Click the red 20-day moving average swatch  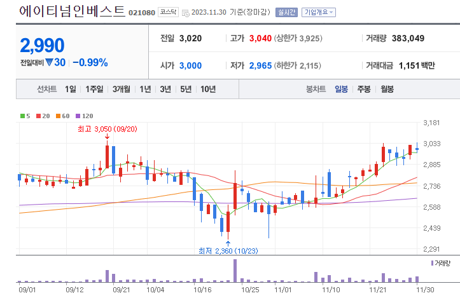pos(38,116)
